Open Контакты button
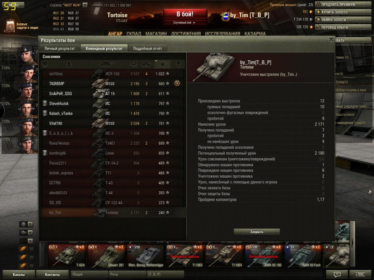The height and width of the screenshot is (280, 374). 52,274
